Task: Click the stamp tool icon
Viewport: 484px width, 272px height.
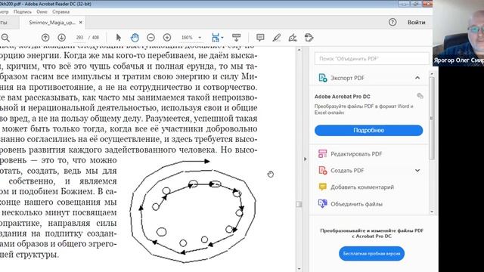Action: click(x=309, y=38)
